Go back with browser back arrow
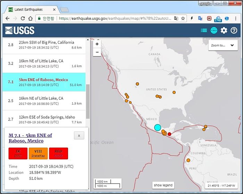This screenshot has width=243, height=194. pos(7,18)
